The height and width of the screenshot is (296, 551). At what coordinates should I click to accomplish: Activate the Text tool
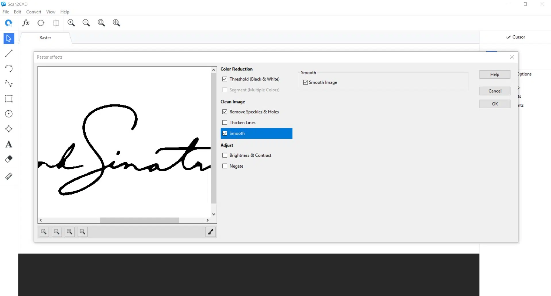(x=9, y=144)
